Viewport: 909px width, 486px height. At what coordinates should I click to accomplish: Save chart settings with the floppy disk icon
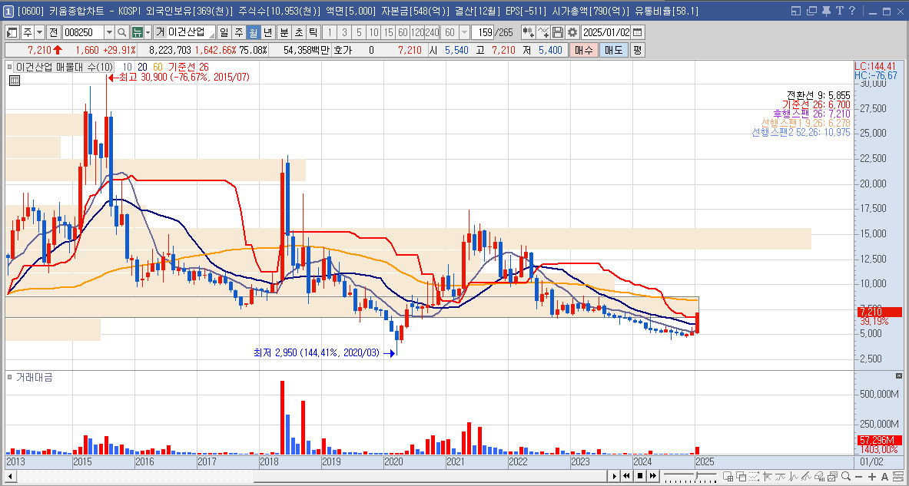click(558, 32)
